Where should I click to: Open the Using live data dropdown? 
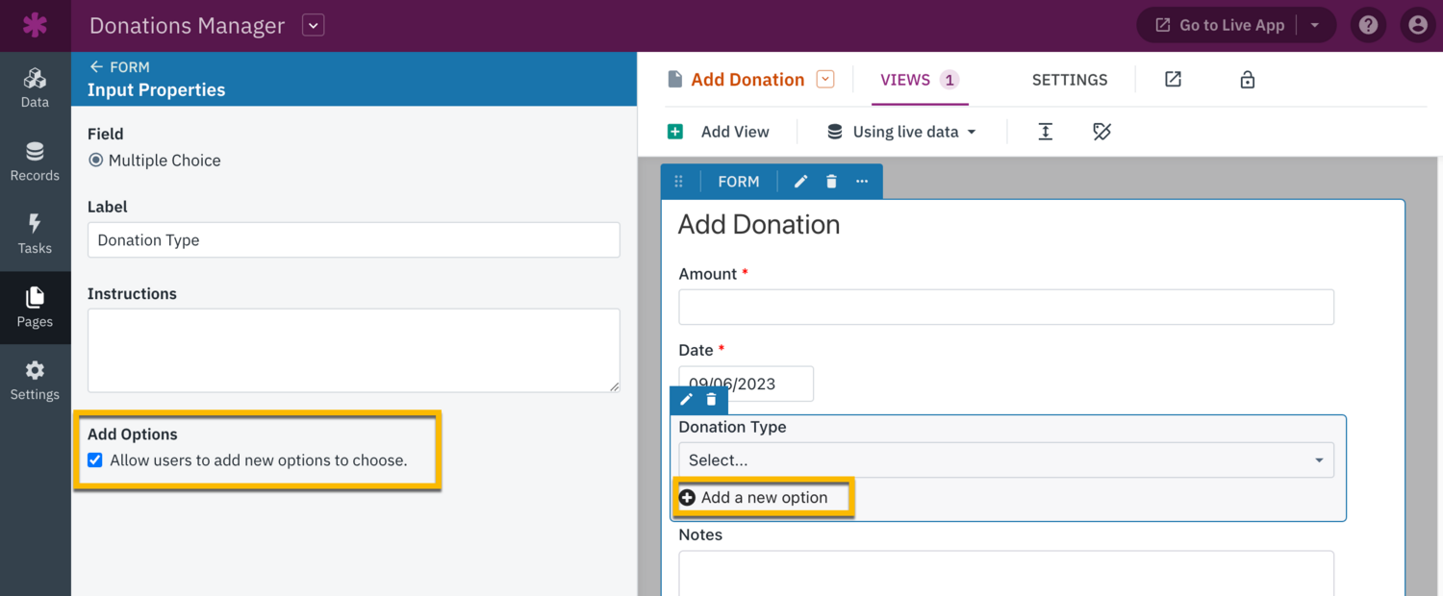pyautogui.click(x=901, y=132)
